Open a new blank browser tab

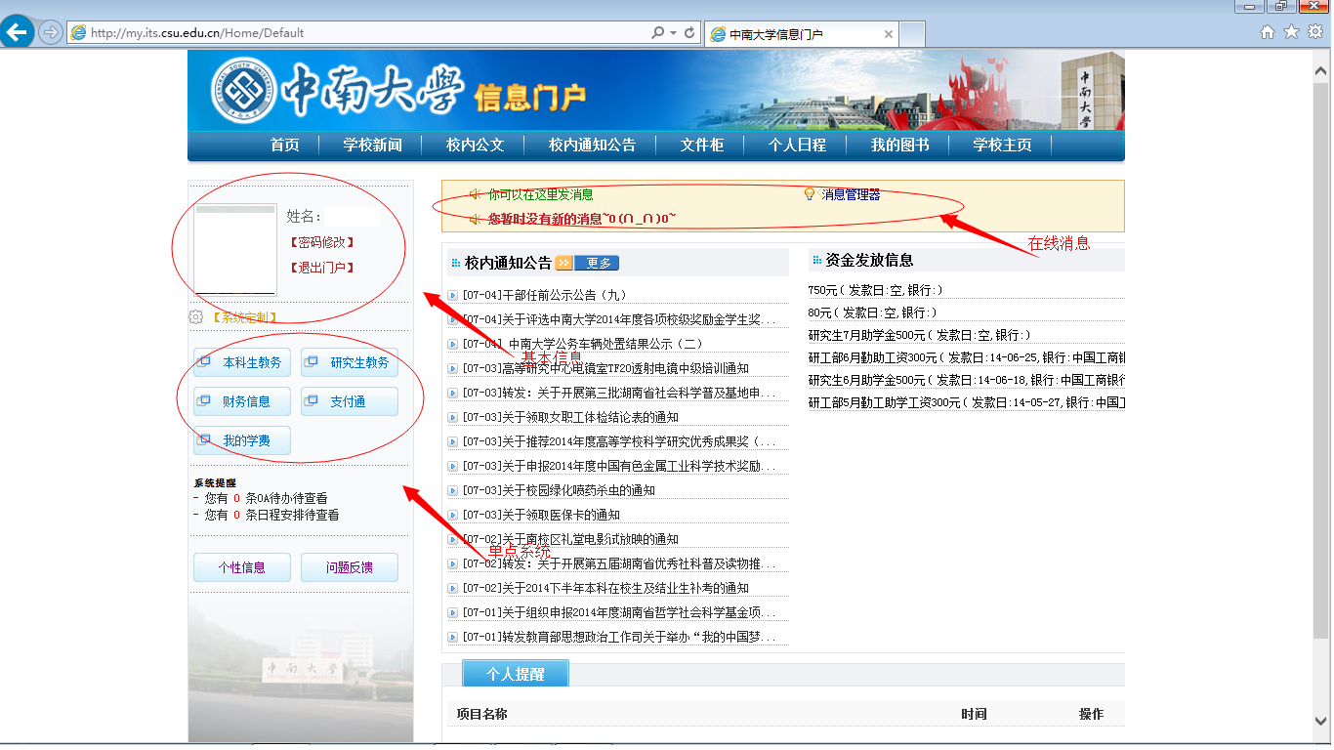(911, 33)
